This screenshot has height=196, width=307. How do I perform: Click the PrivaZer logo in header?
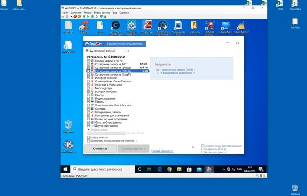click(x=94, y=44)
